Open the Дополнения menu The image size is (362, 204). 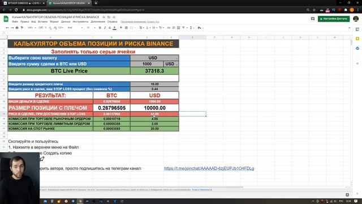98,22
